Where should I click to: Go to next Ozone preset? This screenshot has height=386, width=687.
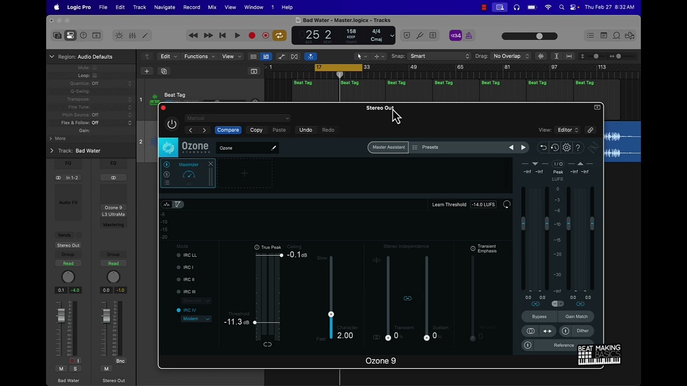[523, 147]
